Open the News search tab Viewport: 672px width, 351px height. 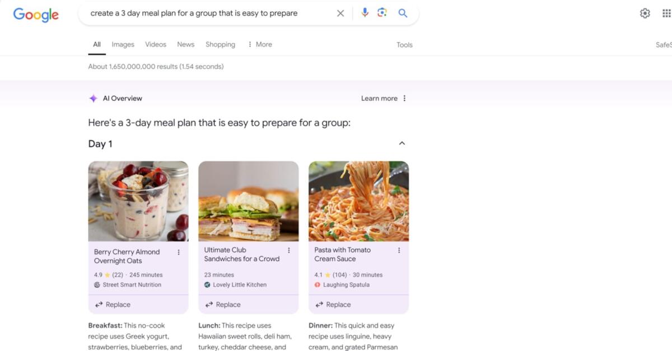coord(185,44)
